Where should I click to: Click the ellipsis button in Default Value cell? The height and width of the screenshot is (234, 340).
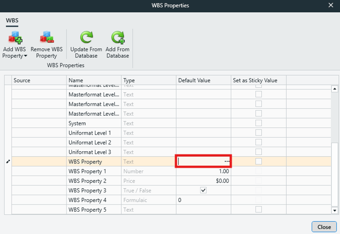click(227, 161)
